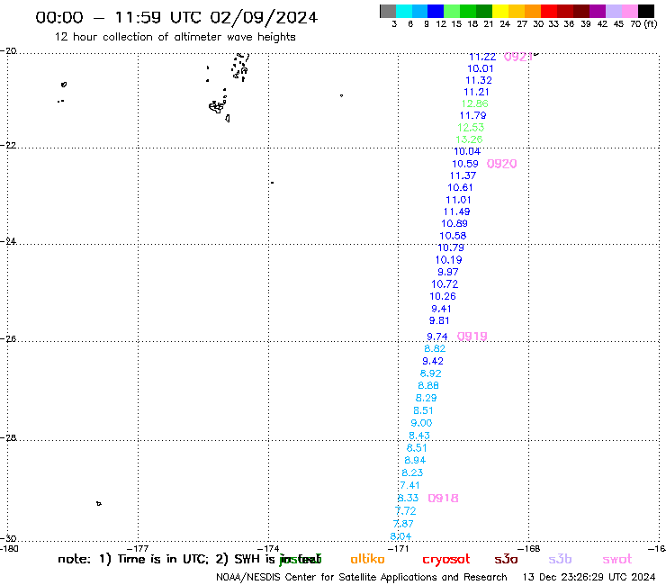The image size is (666, 585).
Task: Select the subtitle '12 hour collection of altimeter wave heights'
Action: point(175,37)
